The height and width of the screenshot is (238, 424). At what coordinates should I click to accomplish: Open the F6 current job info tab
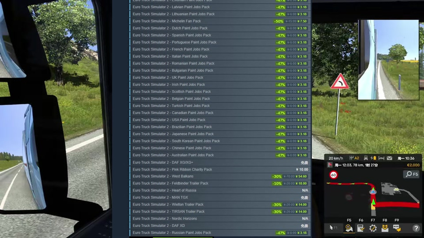coord(361,228)
